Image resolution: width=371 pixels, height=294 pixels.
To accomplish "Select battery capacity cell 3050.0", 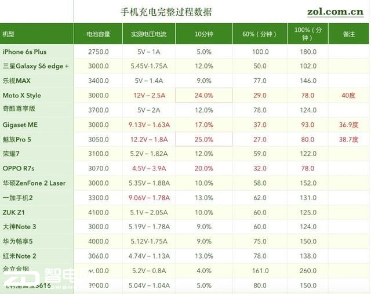I will coord(99,139).
